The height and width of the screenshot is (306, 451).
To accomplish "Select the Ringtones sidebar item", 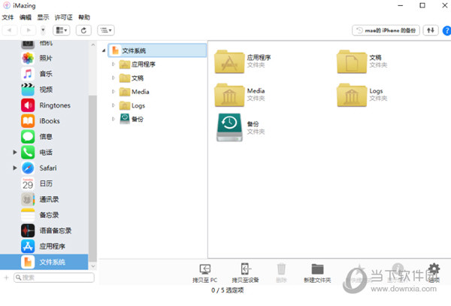I will pos(44,105).
